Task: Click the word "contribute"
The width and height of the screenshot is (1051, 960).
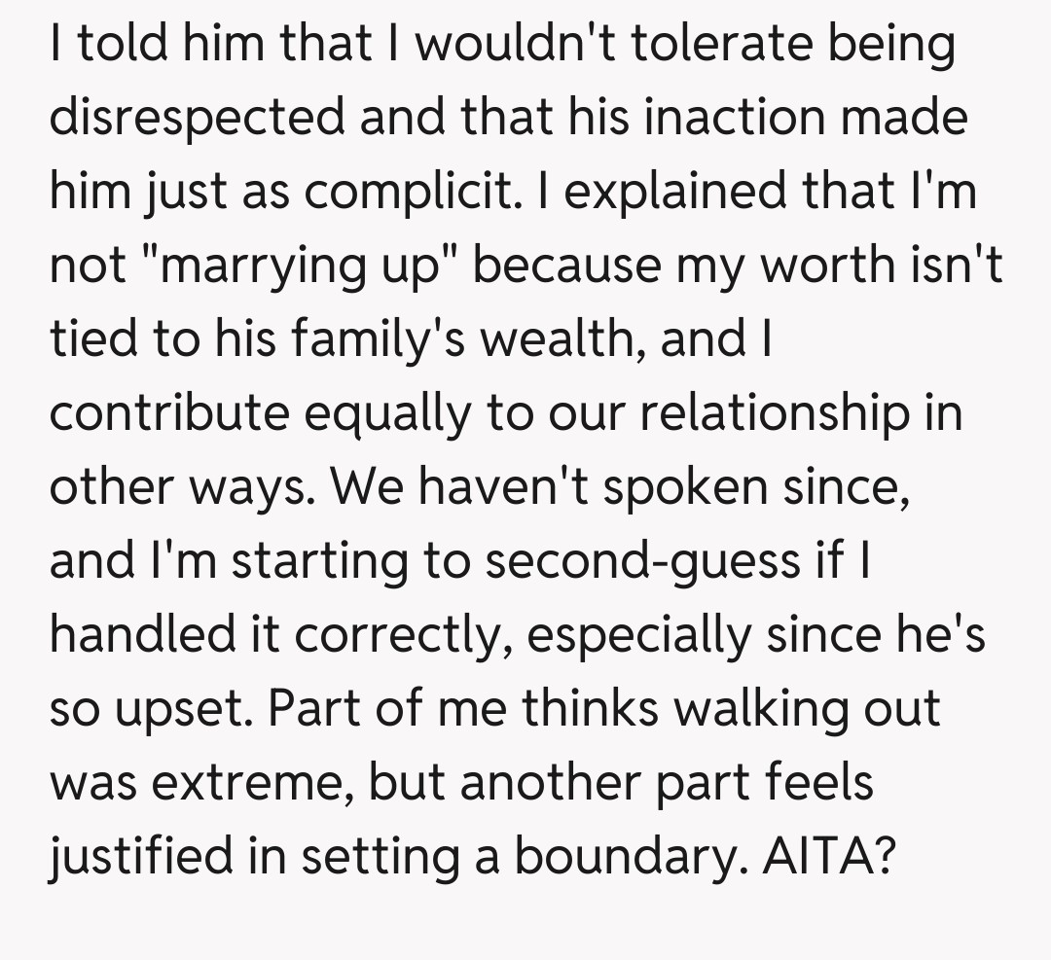Action: coord(168,415)
